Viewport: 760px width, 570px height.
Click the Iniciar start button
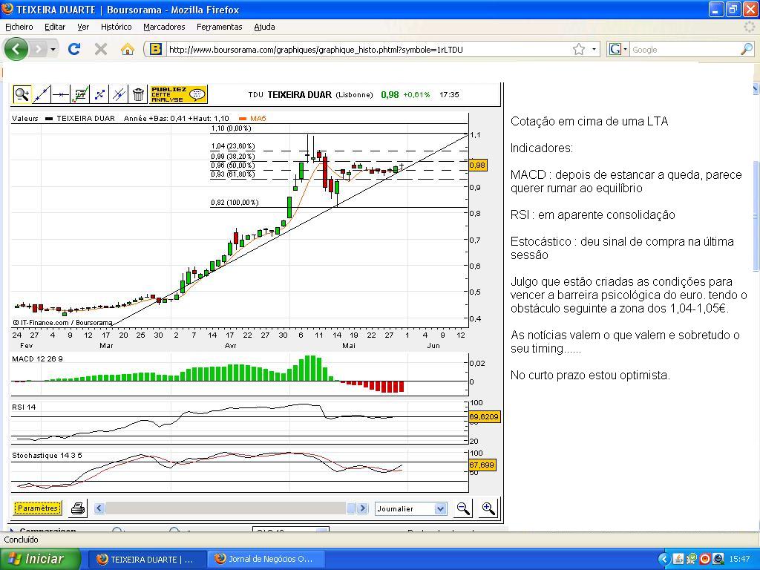point(40,559)
